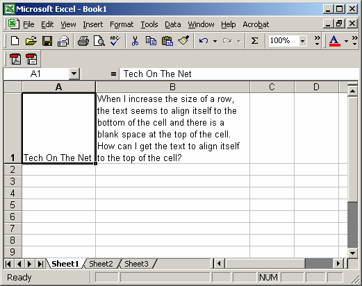
Task: Apply font color with the A icon
Action: tap(334, 41)
